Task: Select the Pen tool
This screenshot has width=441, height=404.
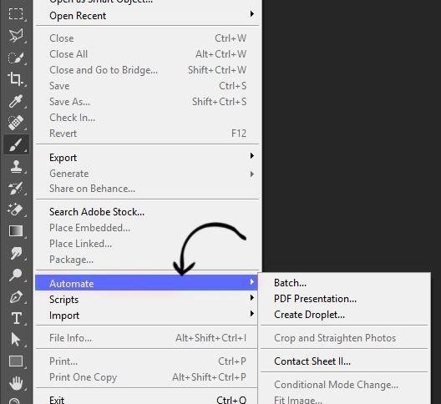Action: [16, 296]
